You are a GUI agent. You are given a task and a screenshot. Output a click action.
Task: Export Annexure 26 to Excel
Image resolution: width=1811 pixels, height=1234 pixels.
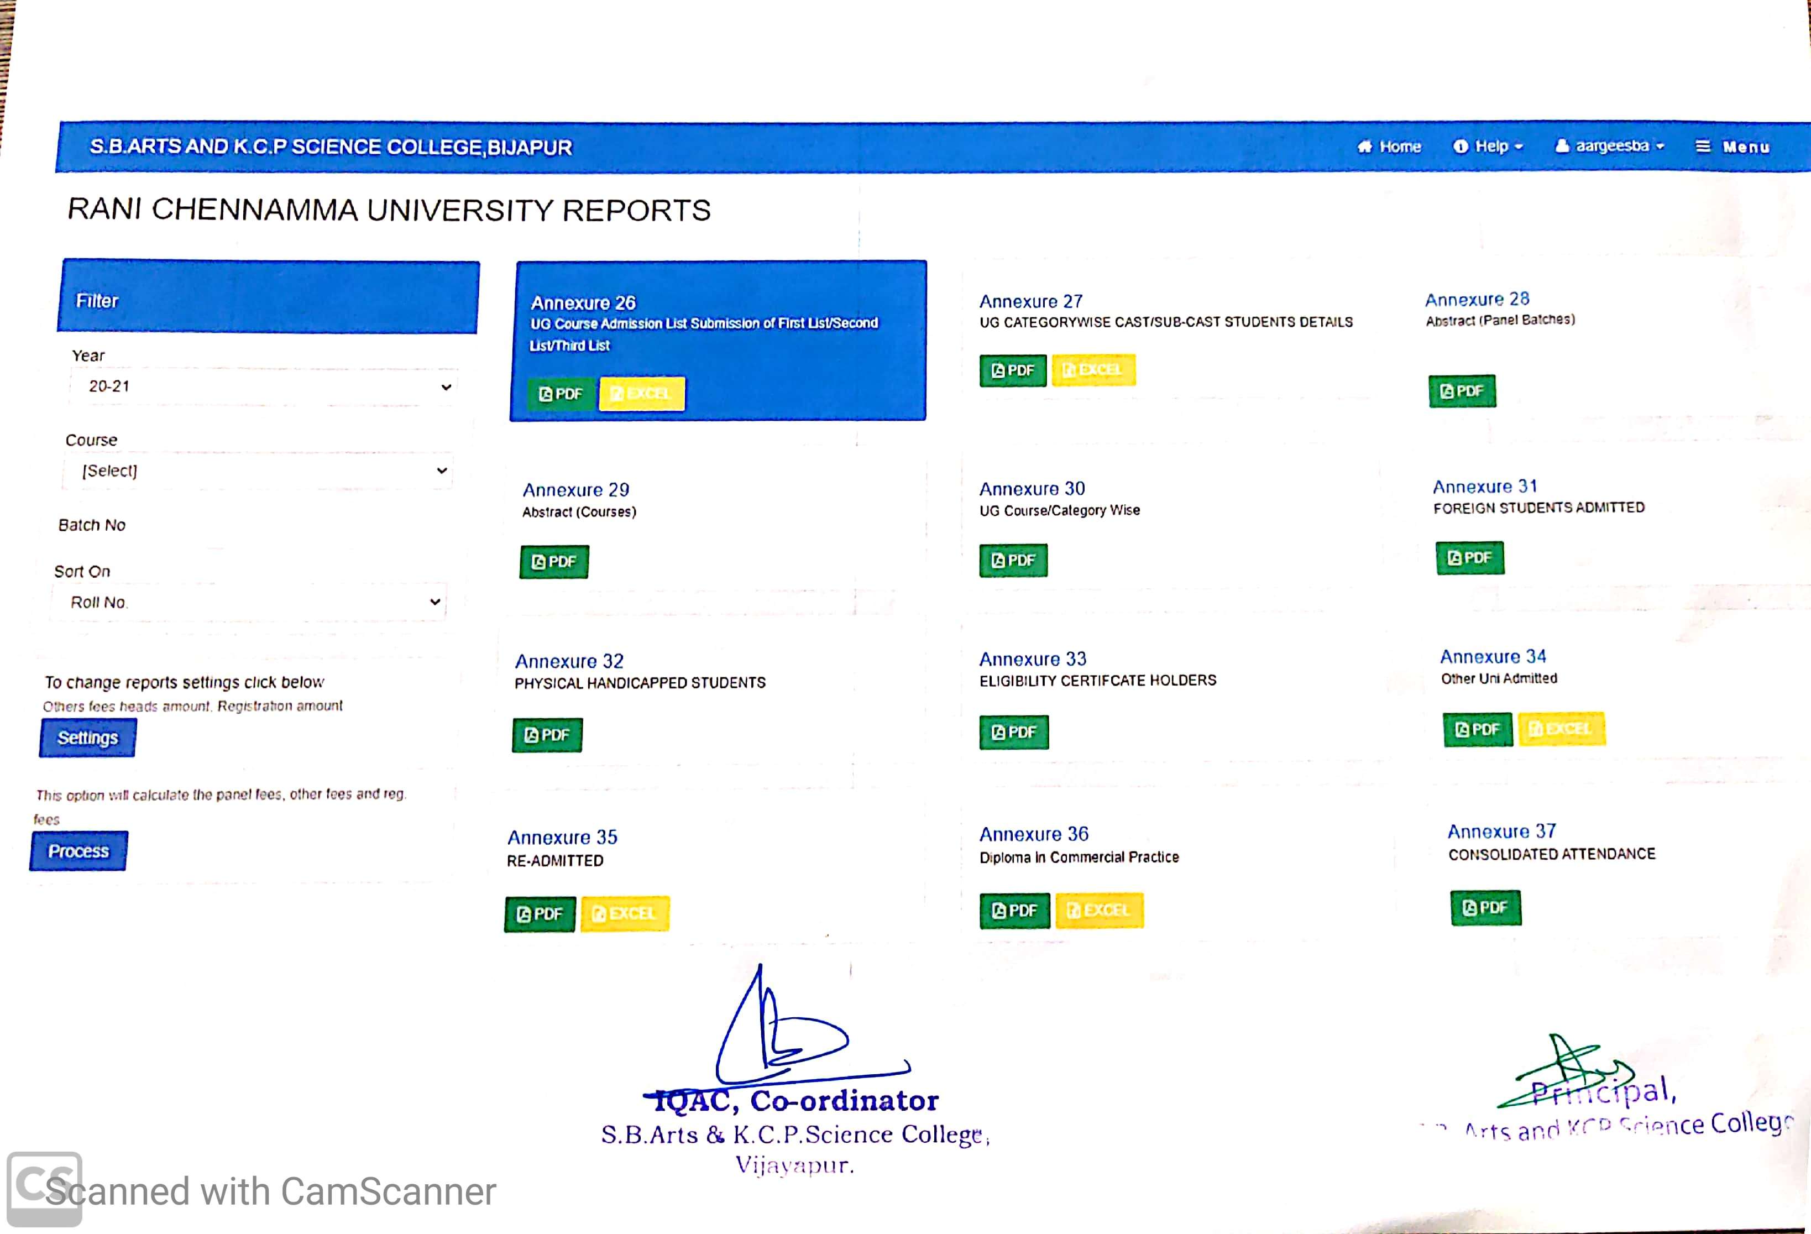point(641,394)
